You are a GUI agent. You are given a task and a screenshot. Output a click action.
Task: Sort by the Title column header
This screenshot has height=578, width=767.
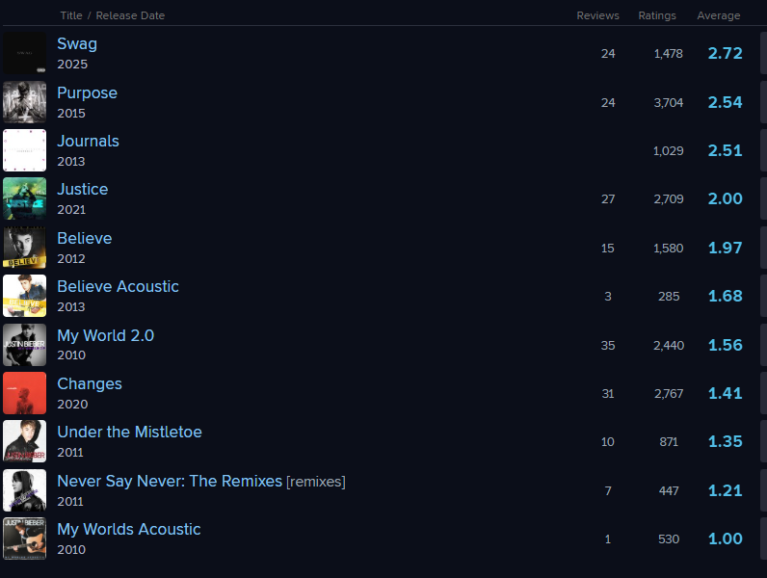pyautogui.click(x=70, y=15)
